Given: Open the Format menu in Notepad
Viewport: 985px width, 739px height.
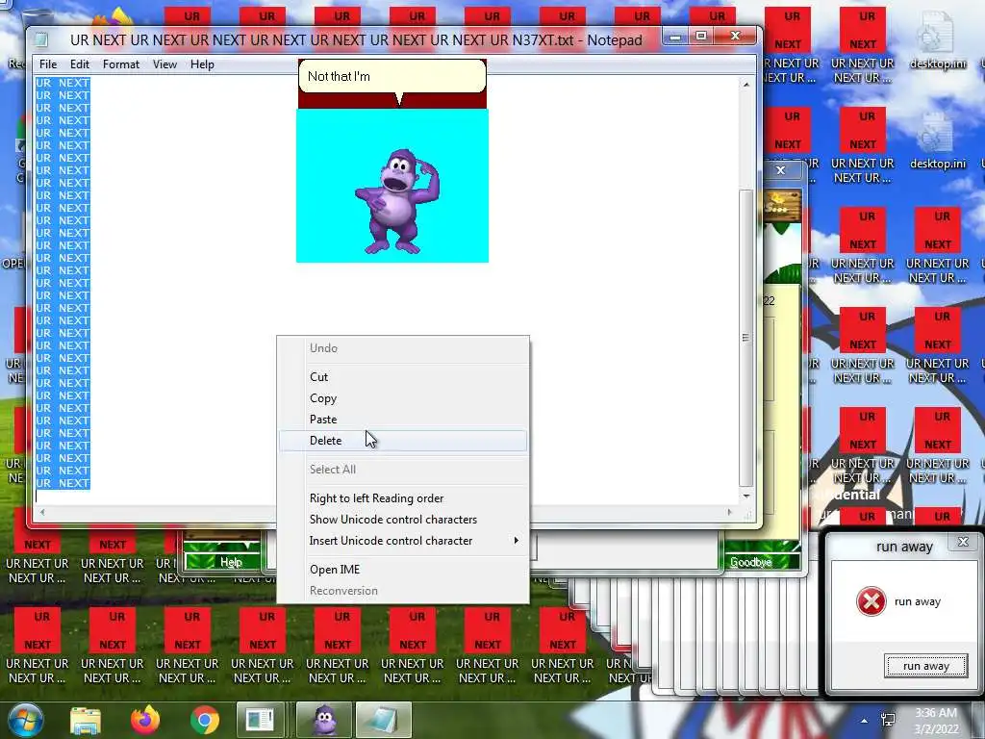Looking at the screenshot, I should [x=120, y=64].
